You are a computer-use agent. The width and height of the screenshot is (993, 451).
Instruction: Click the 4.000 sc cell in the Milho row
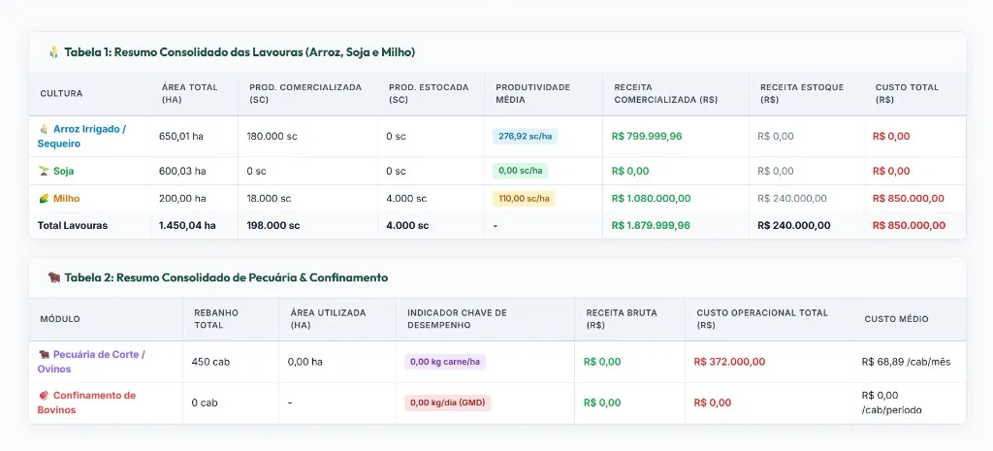[x=406, y=198]
